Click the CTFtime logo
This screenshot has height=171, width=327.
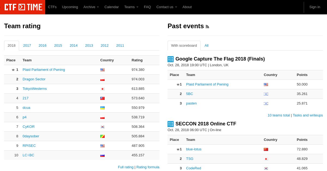click(x=23, y=7)
